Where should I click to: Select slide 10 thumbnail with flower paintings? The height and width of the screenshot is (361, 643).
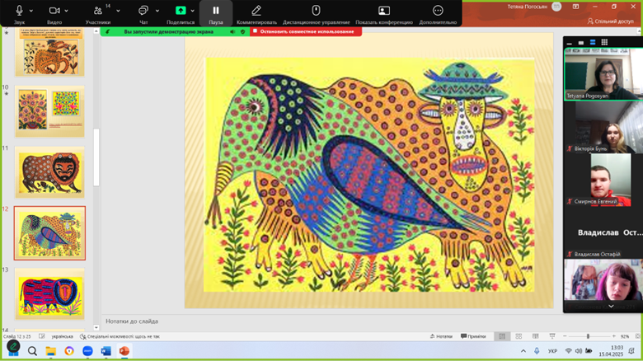tap(49, 111)
